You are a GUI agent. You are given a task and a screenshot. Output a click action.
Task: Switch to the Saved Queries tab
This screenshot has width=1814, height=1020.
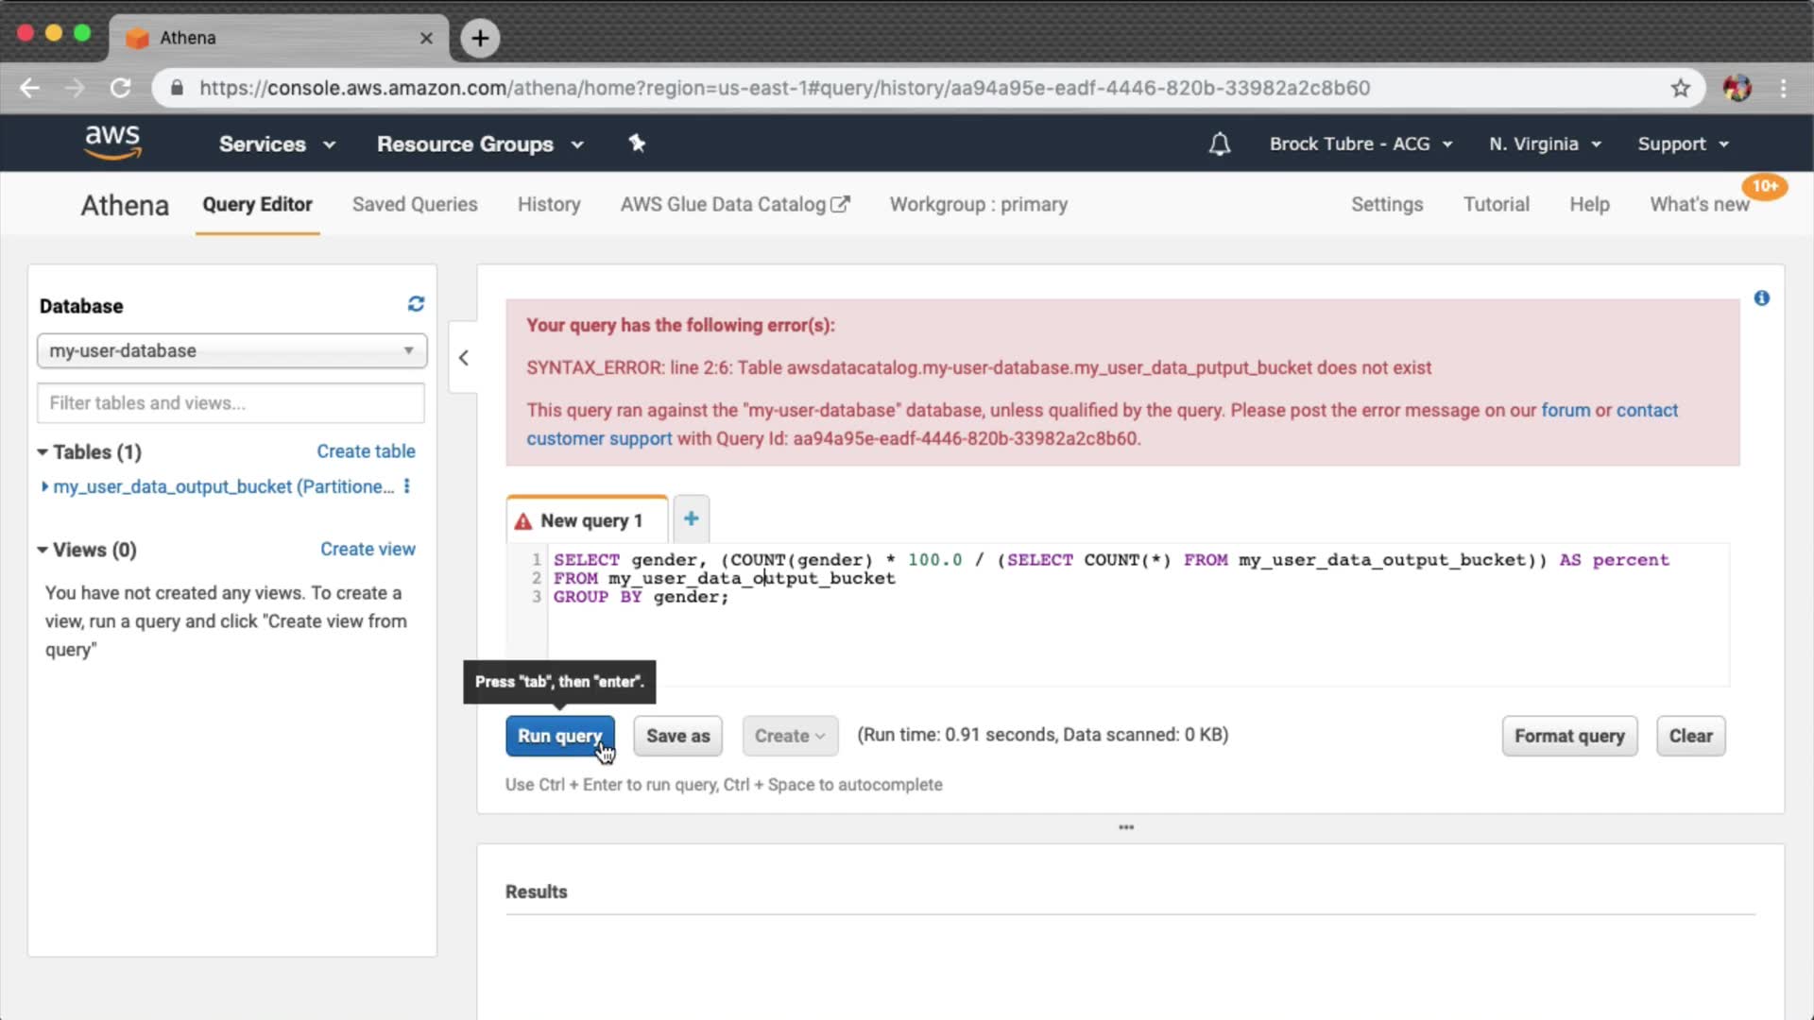tap(415, 205)
